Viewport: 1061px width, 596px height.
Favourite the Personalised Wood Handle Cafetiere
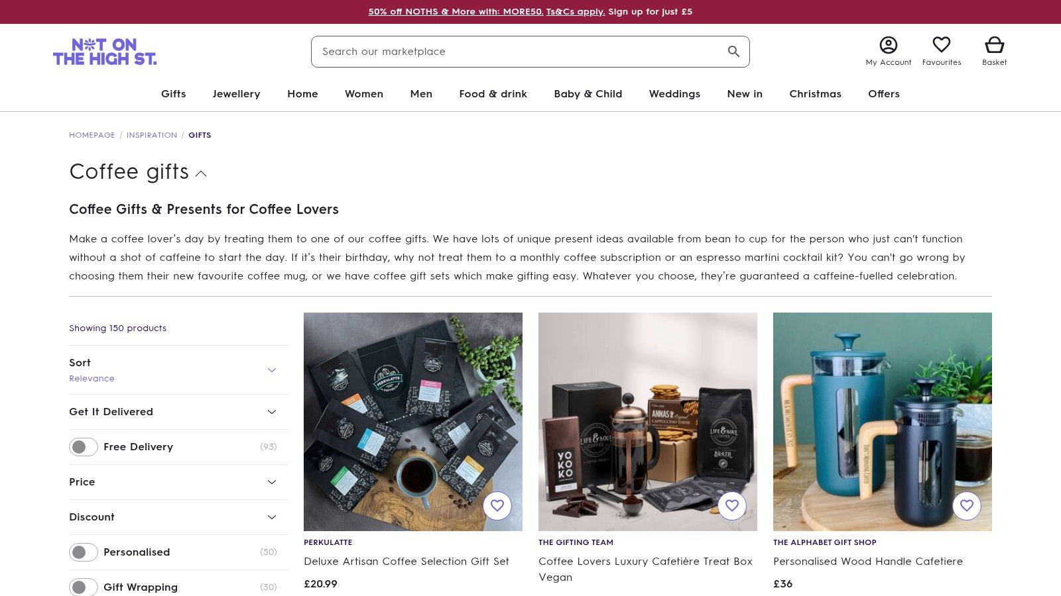pyautogui.click(x=967, y=506)
